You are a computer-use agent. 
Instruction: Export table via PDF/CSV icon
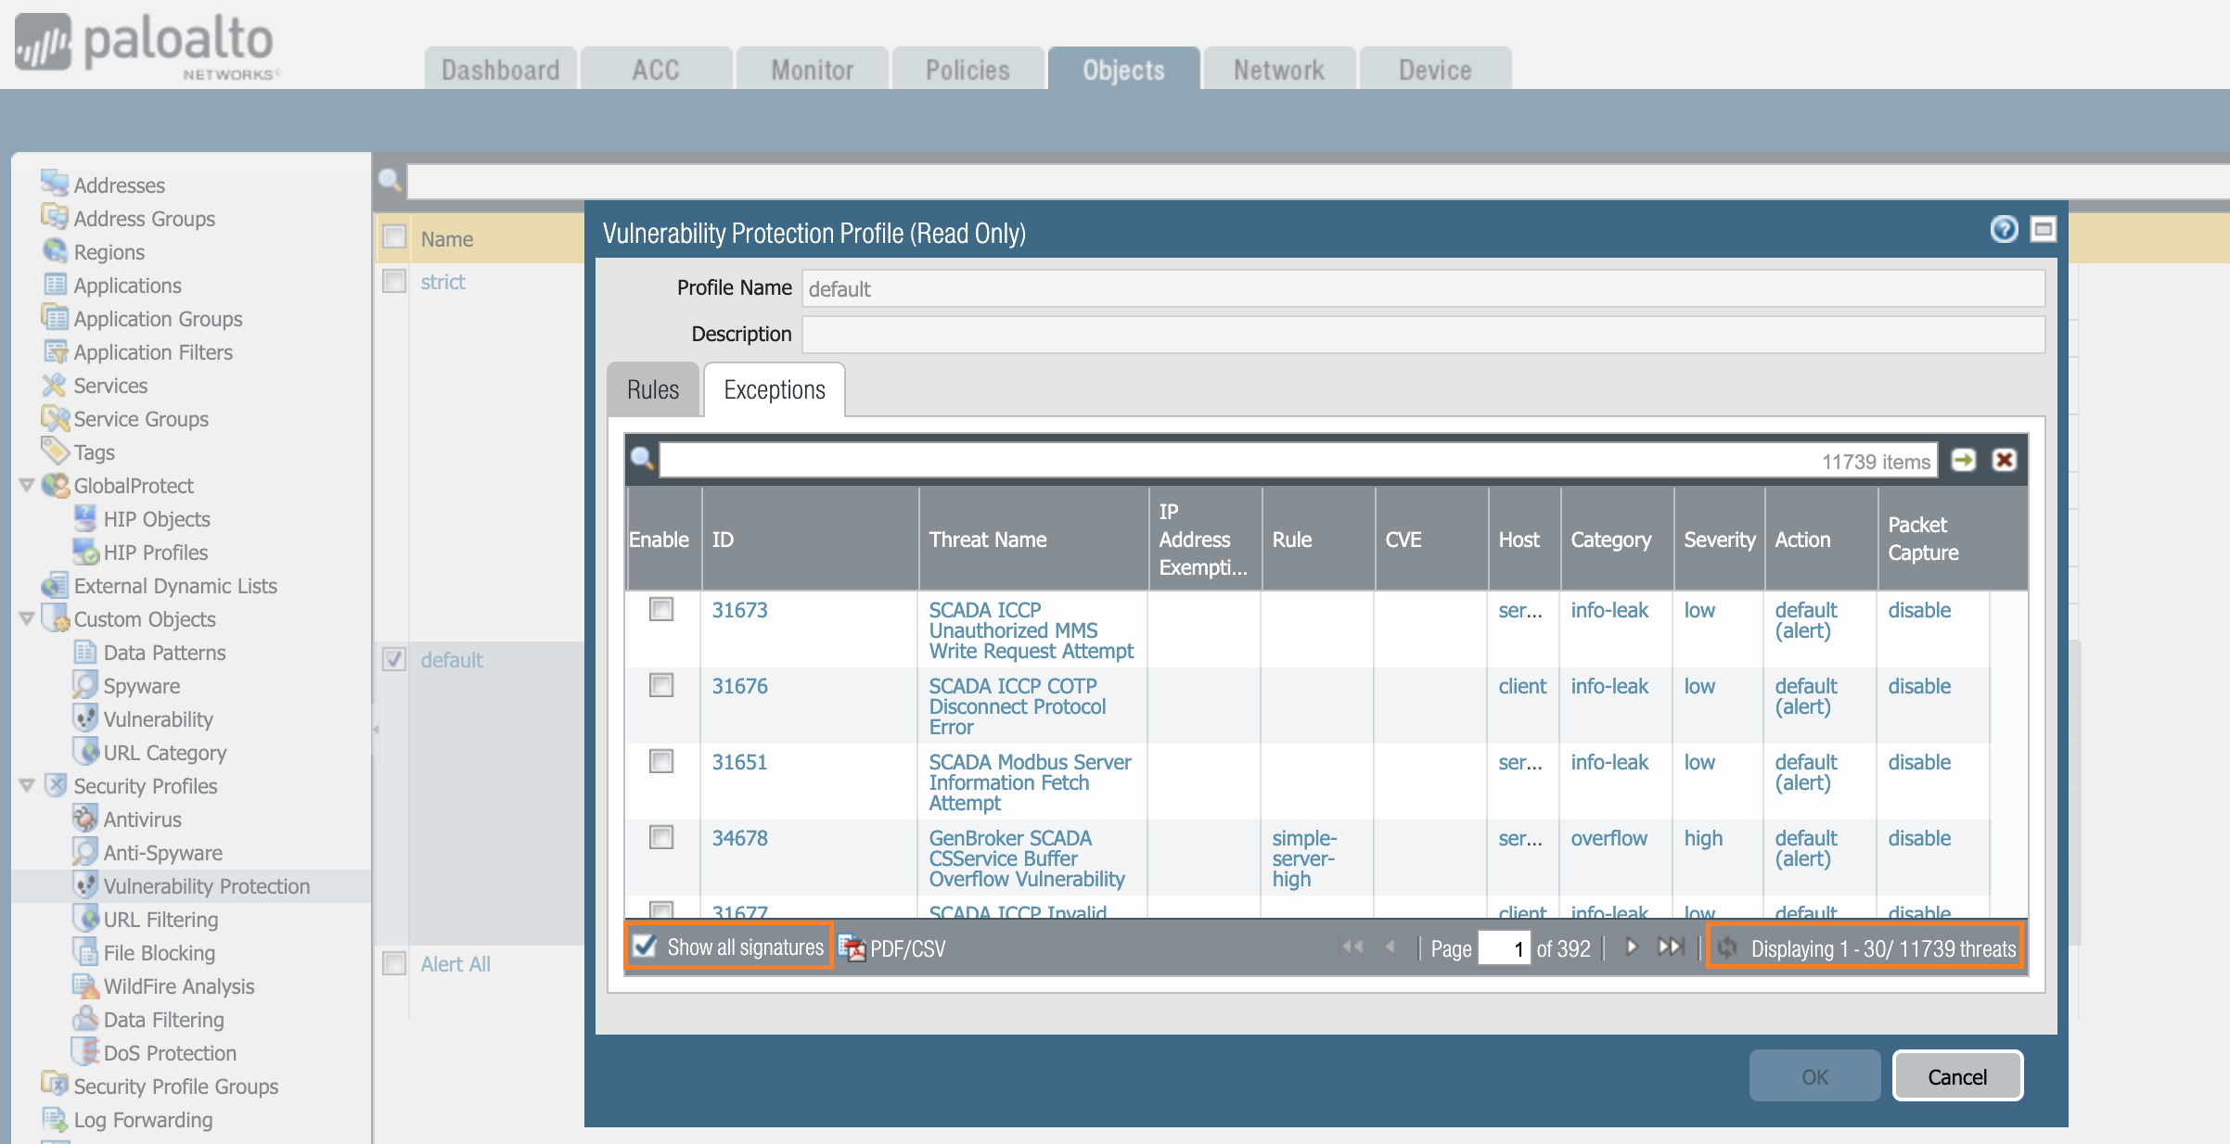(852, 947)
